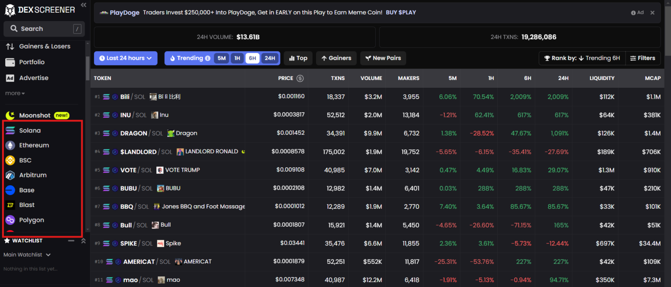Select Ethereum chain icon
Image resolution: width=671 pixels, height=287 pixels.
coord(10,145)
